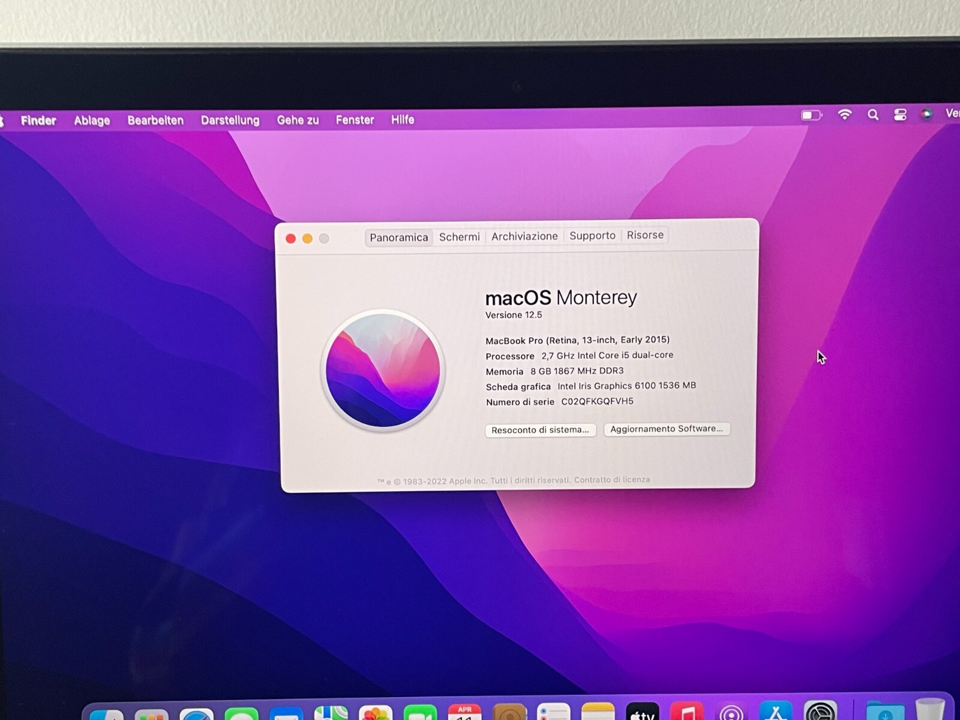Launch FaceTime from the Dock
Viewport: 960px width, 720px height.
click(420, 712)
